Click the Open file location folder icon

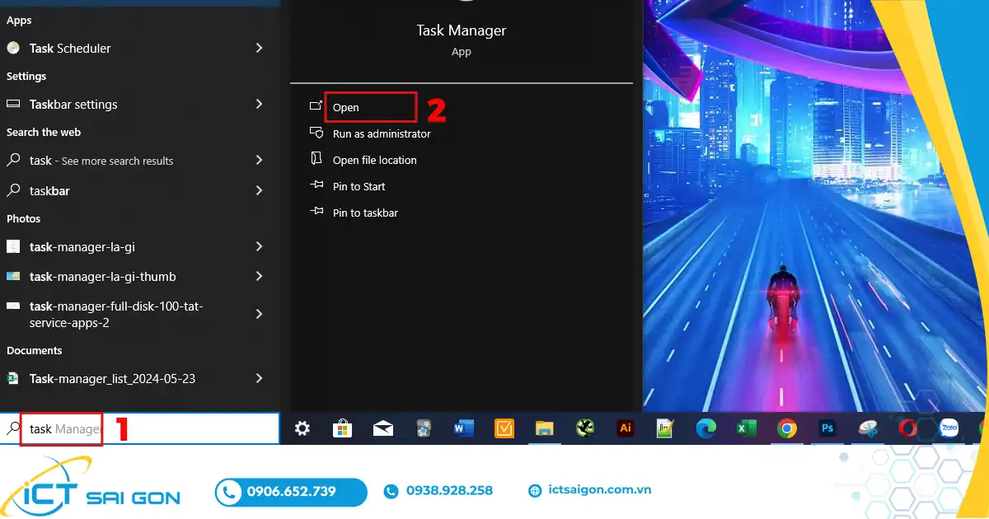click(316, 159)
